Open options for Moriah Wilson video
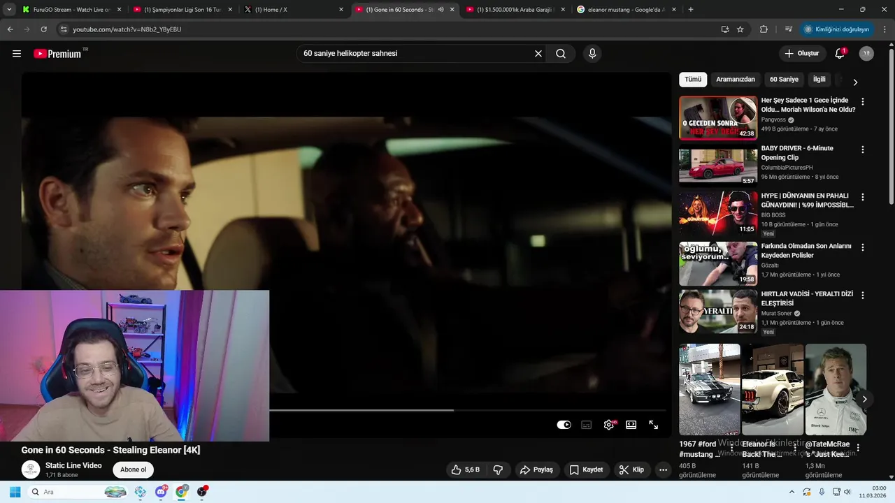 [x=862, y=102]
